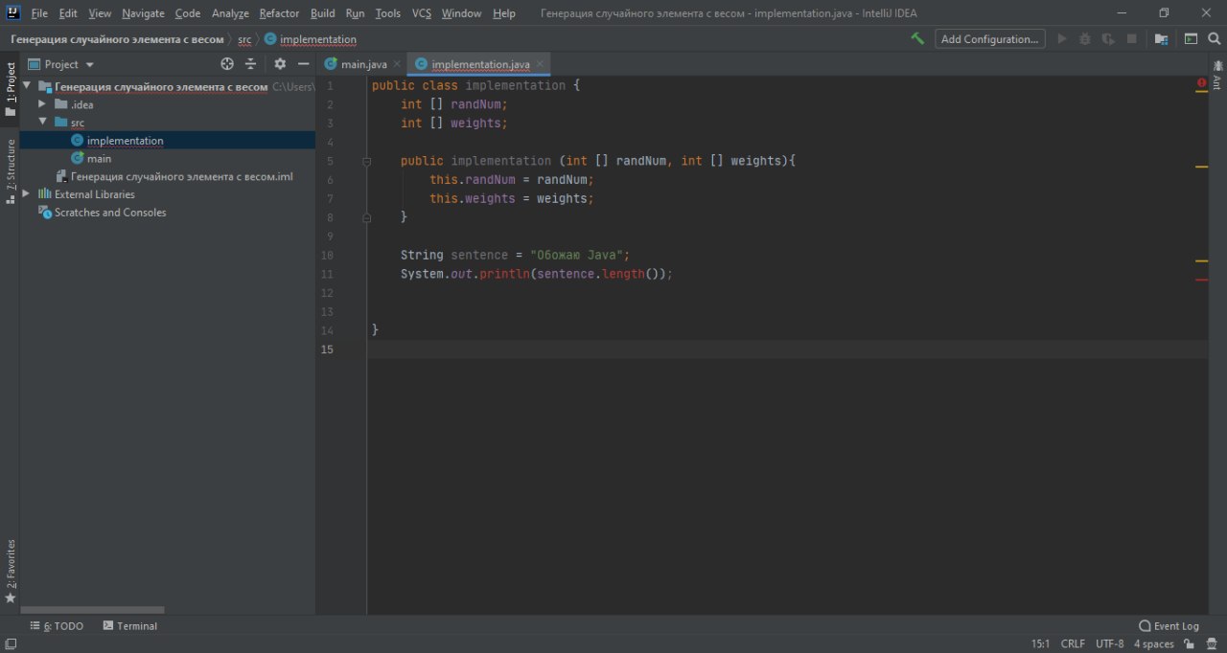
Task: Click the Locate/Scroll from Source target icon
Action: point(227,64)
